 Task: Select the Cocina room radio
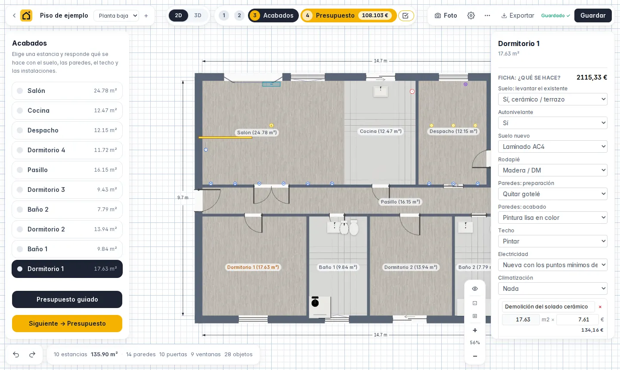coord(20,111)
